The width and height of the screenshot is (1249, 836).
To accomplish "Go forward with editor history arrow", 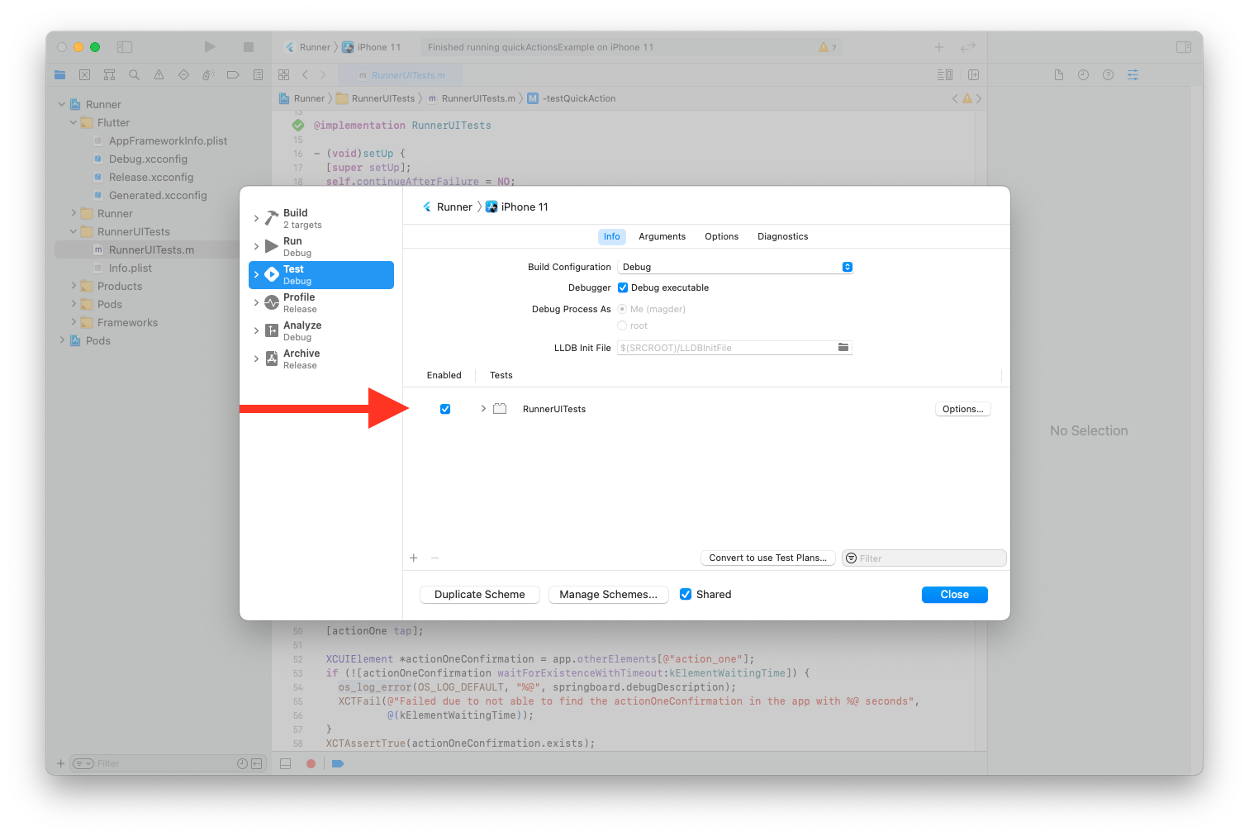I will (x=323, y=75).
